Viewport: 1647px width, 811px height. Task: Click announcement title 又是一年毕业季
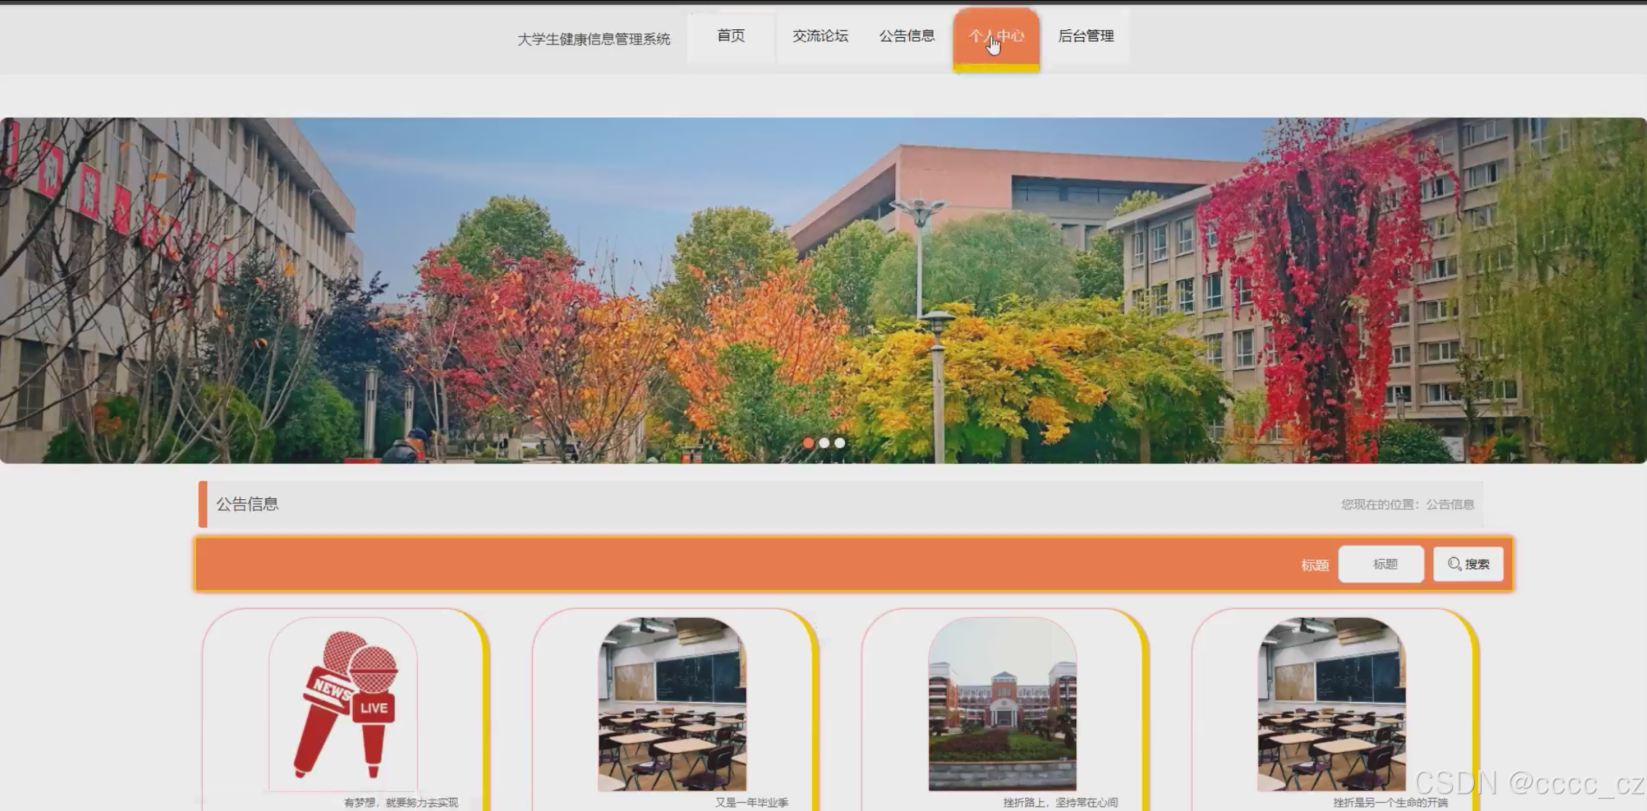point(751,802)
